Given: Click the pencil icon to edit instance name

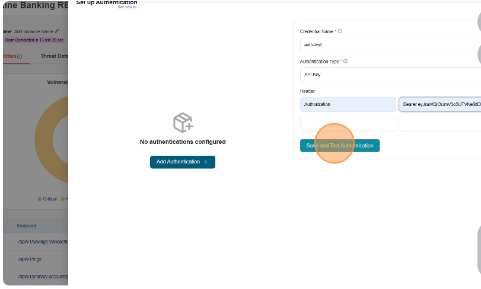Looking at the screenshot, I should (x=57, y=31).
